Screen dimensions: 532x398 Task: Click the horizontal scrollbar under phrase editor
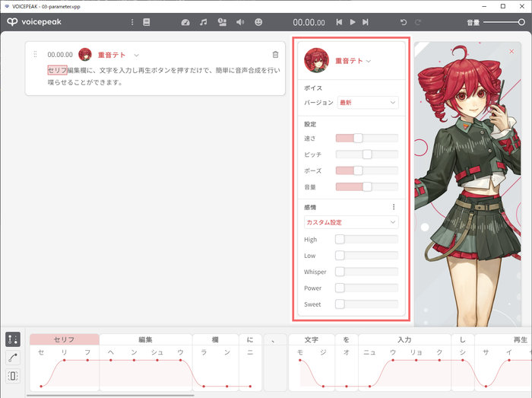click(110, 395)
